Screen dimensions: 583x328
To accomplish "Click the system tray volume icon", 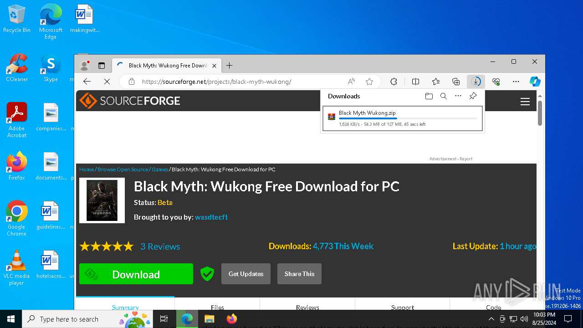I will [x=524, y=319].
